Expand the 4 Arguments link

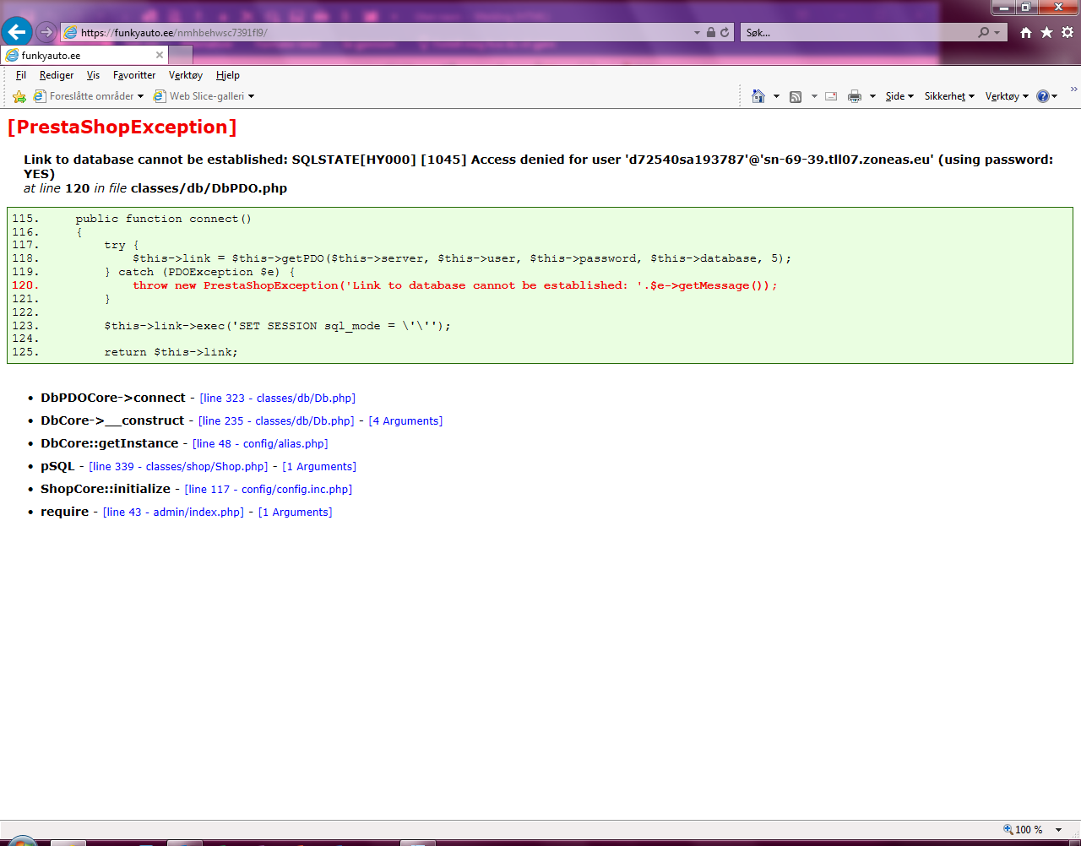(405, 420)
